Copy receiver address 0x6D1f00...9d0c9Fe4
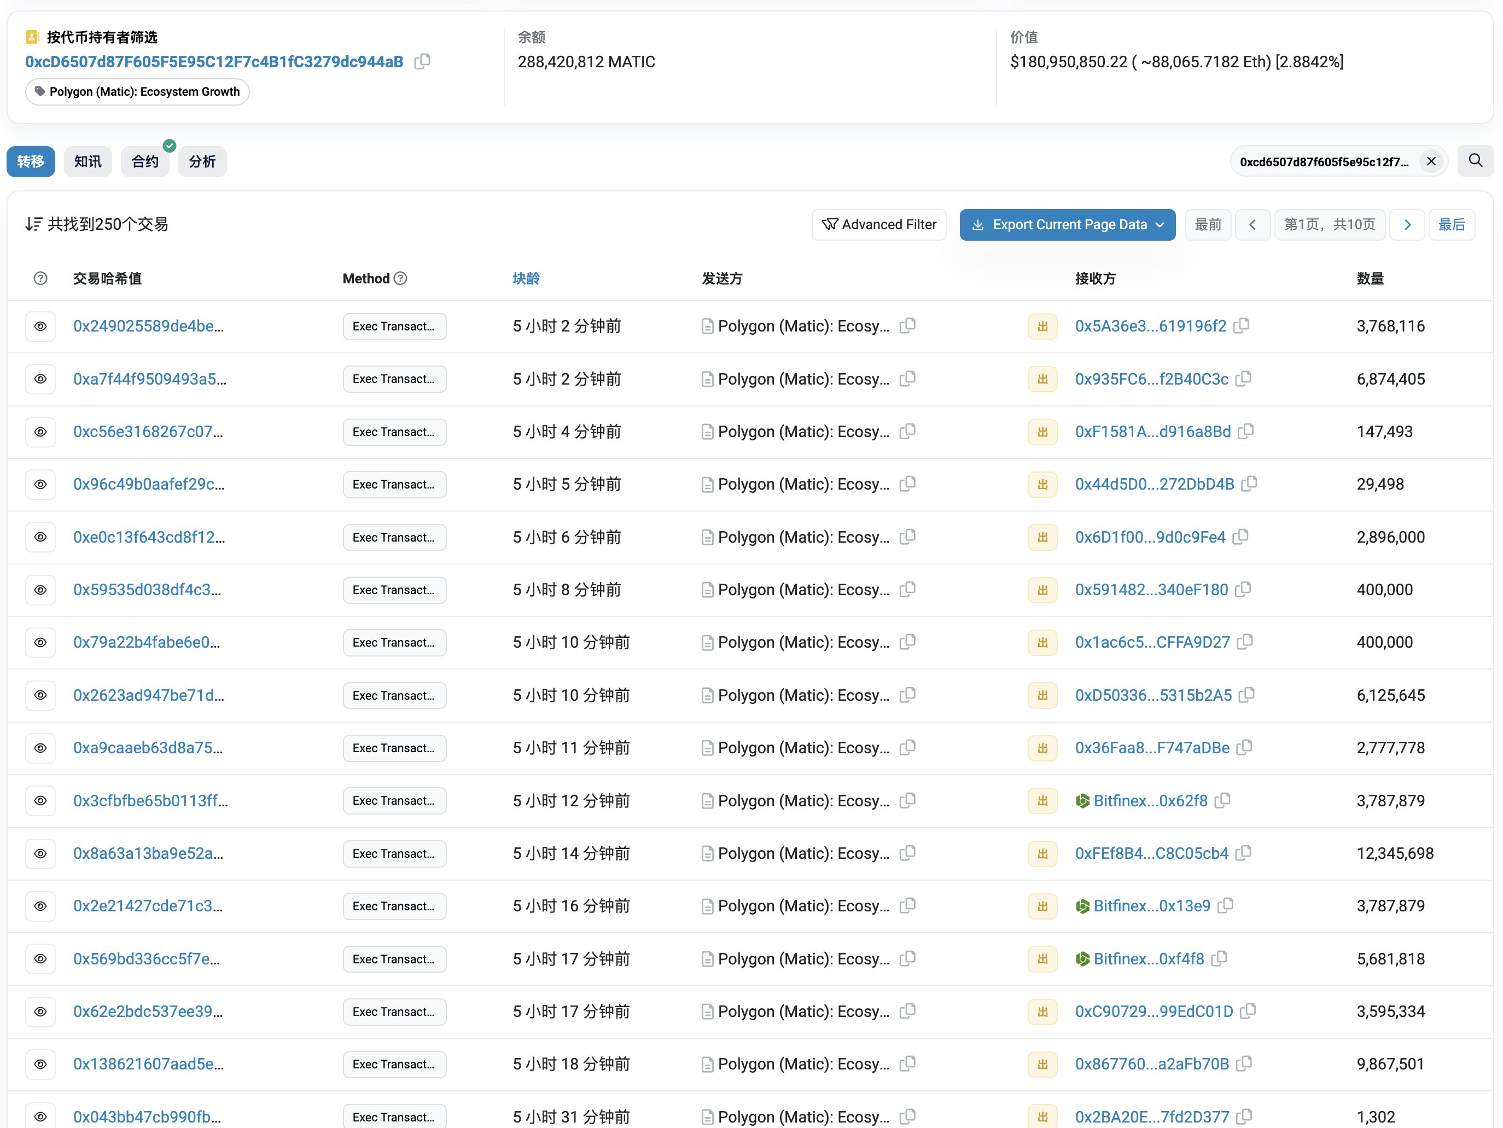 1240,537
